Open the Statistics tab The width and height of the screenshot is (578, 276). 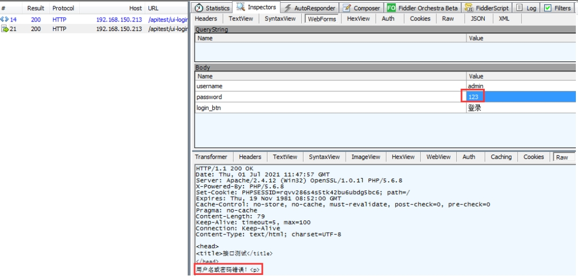click(x=213, y=7)
